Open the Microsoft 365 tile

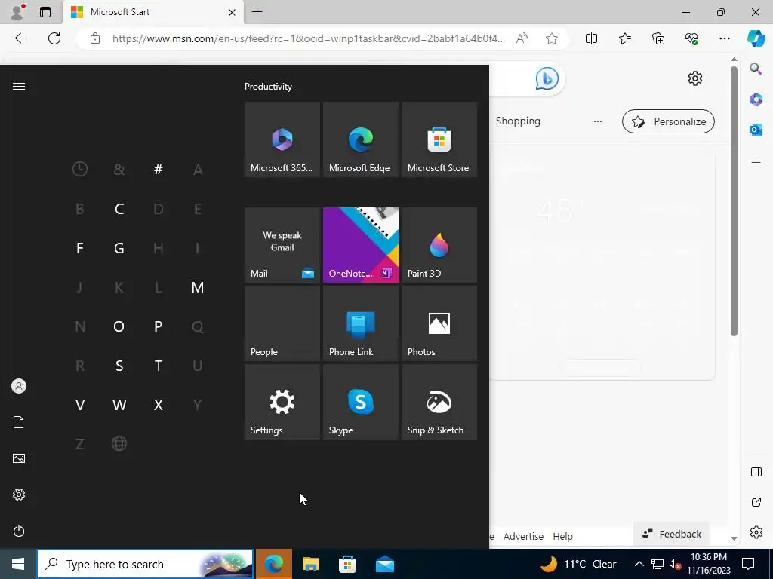(x=282, y=139)
